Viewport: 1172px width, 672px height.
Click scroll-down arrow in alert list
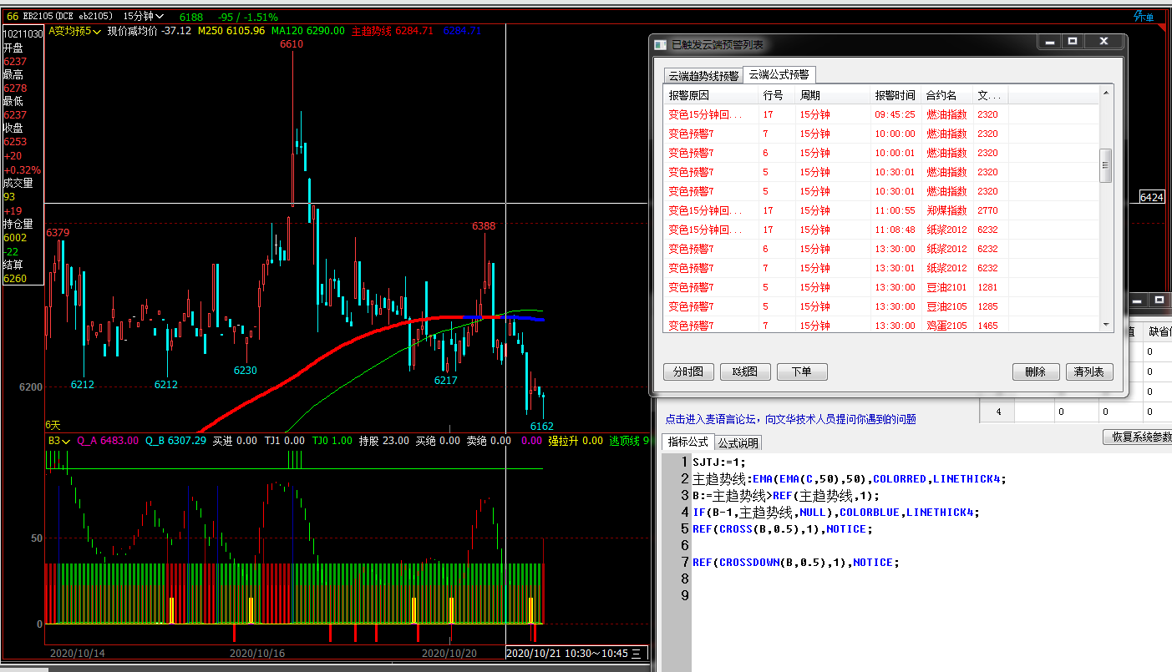tap(1105, 324)
